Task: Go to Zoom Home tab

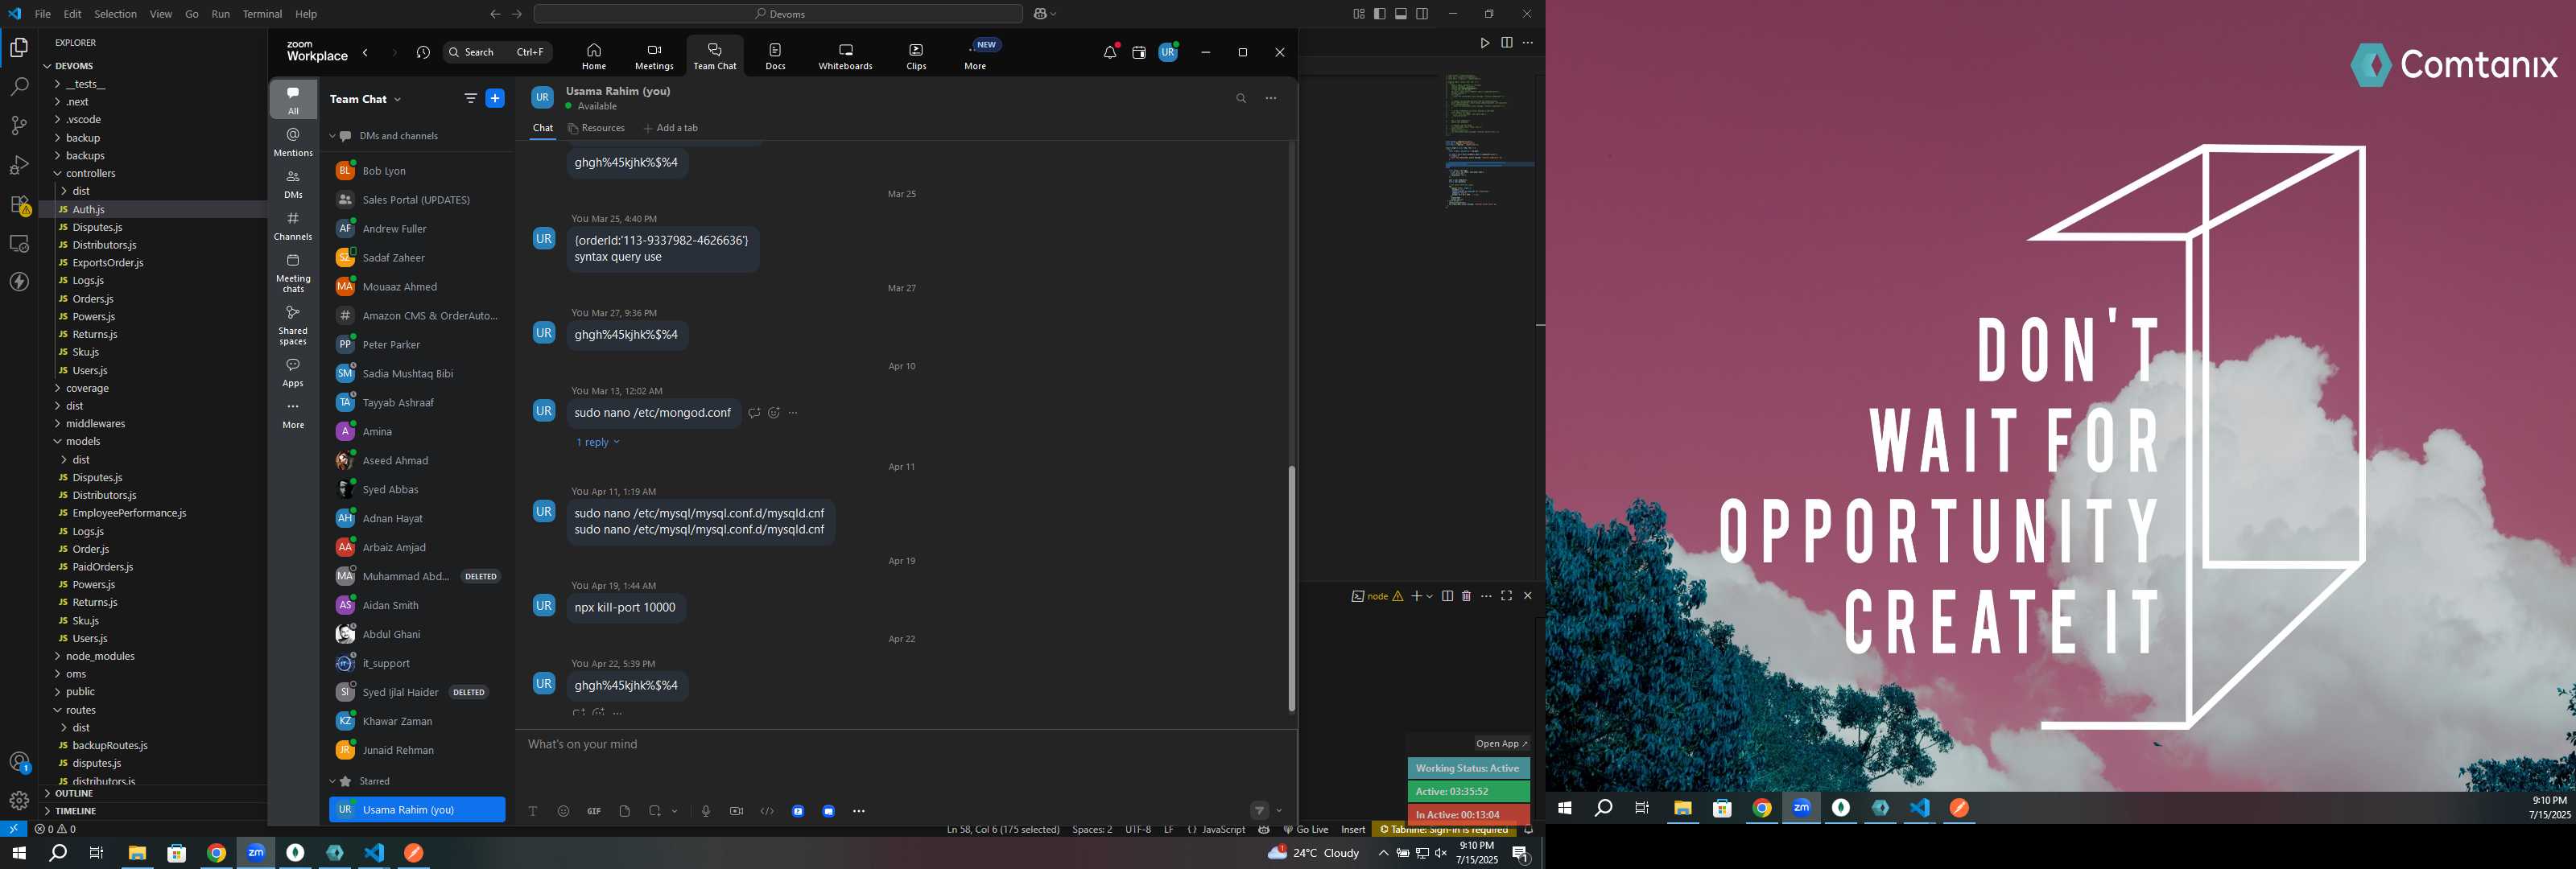Action: (594, 56)
